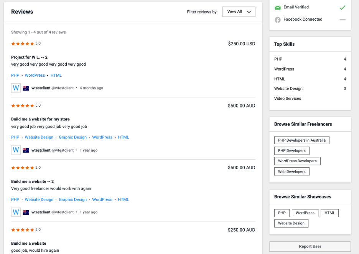This screenshot has width=359, height=254.
Task: Open PHP Developers in Australia tag
Action: pos(301,140)
